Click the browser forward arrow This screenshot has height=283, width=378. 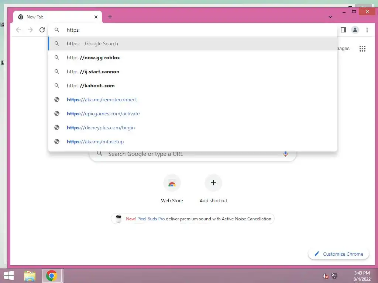tap(30, 30)
